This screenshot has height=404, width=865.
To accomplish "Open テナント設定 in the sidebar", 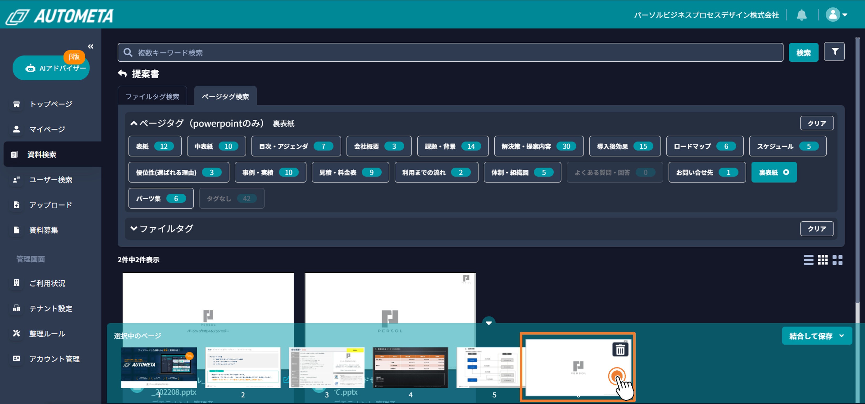I will tap(50, 308).
